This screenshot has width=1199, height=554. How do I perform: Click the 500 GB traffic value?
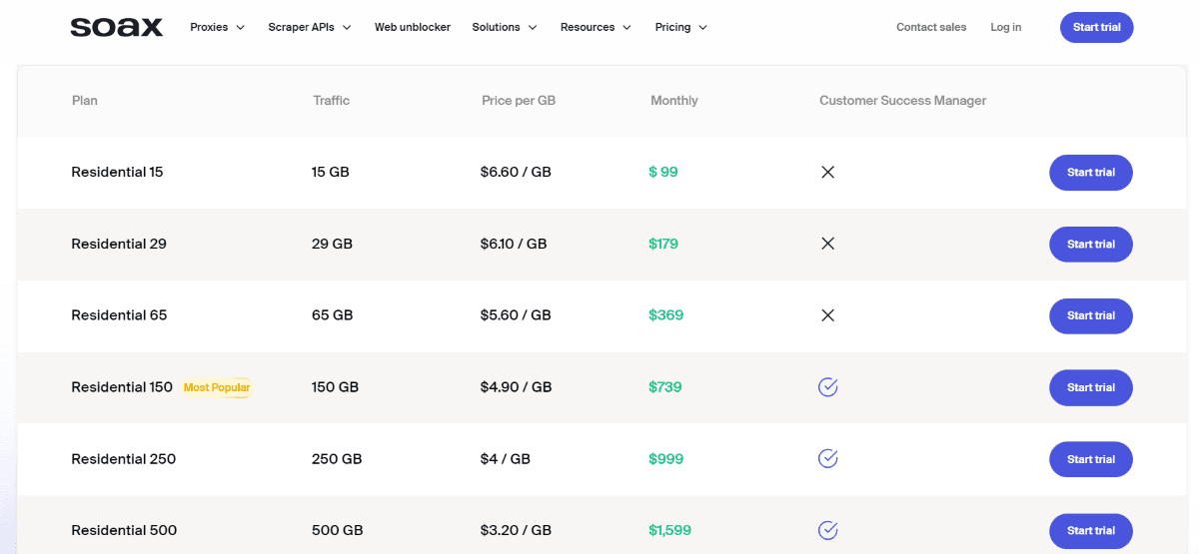pos(338,530)
